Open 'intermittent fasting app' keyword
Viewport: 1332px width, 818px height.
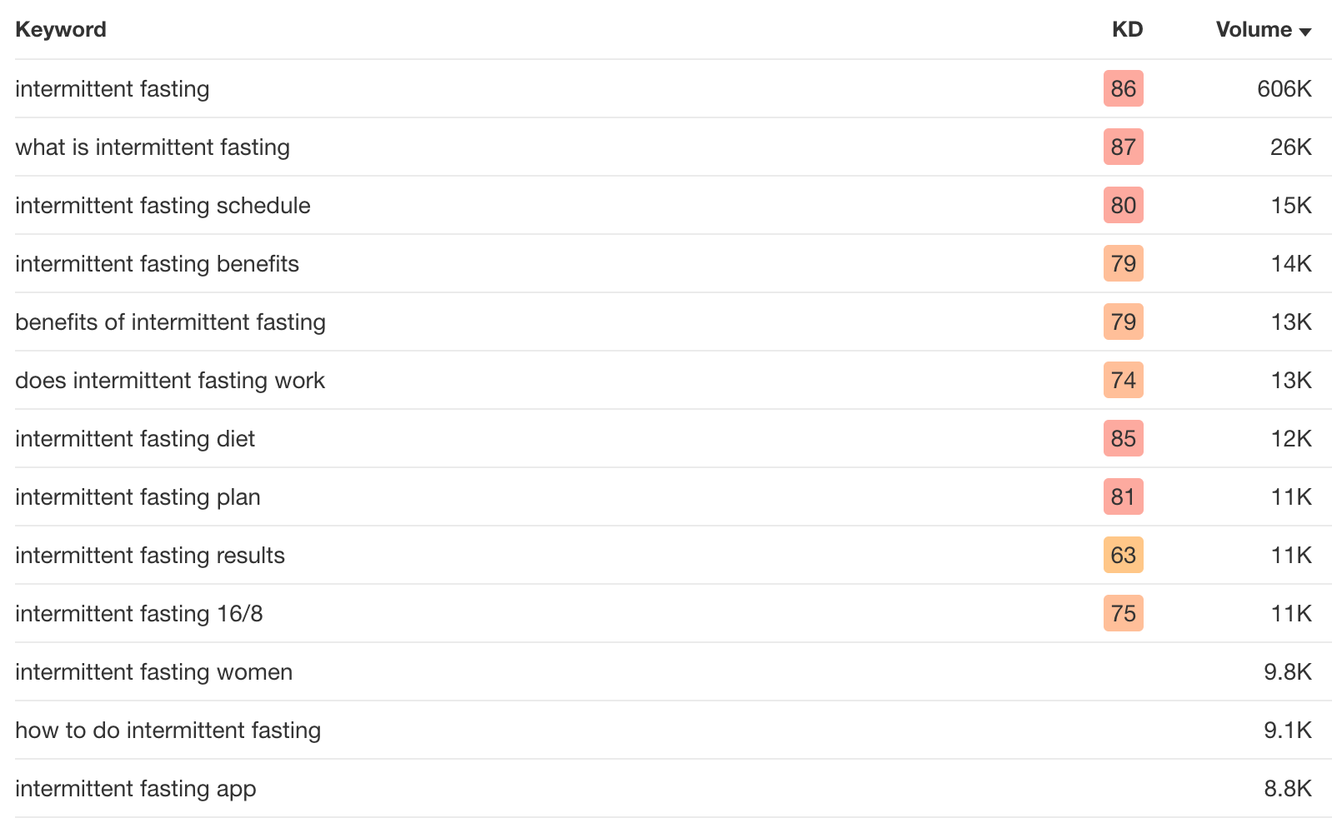[136, 789]
